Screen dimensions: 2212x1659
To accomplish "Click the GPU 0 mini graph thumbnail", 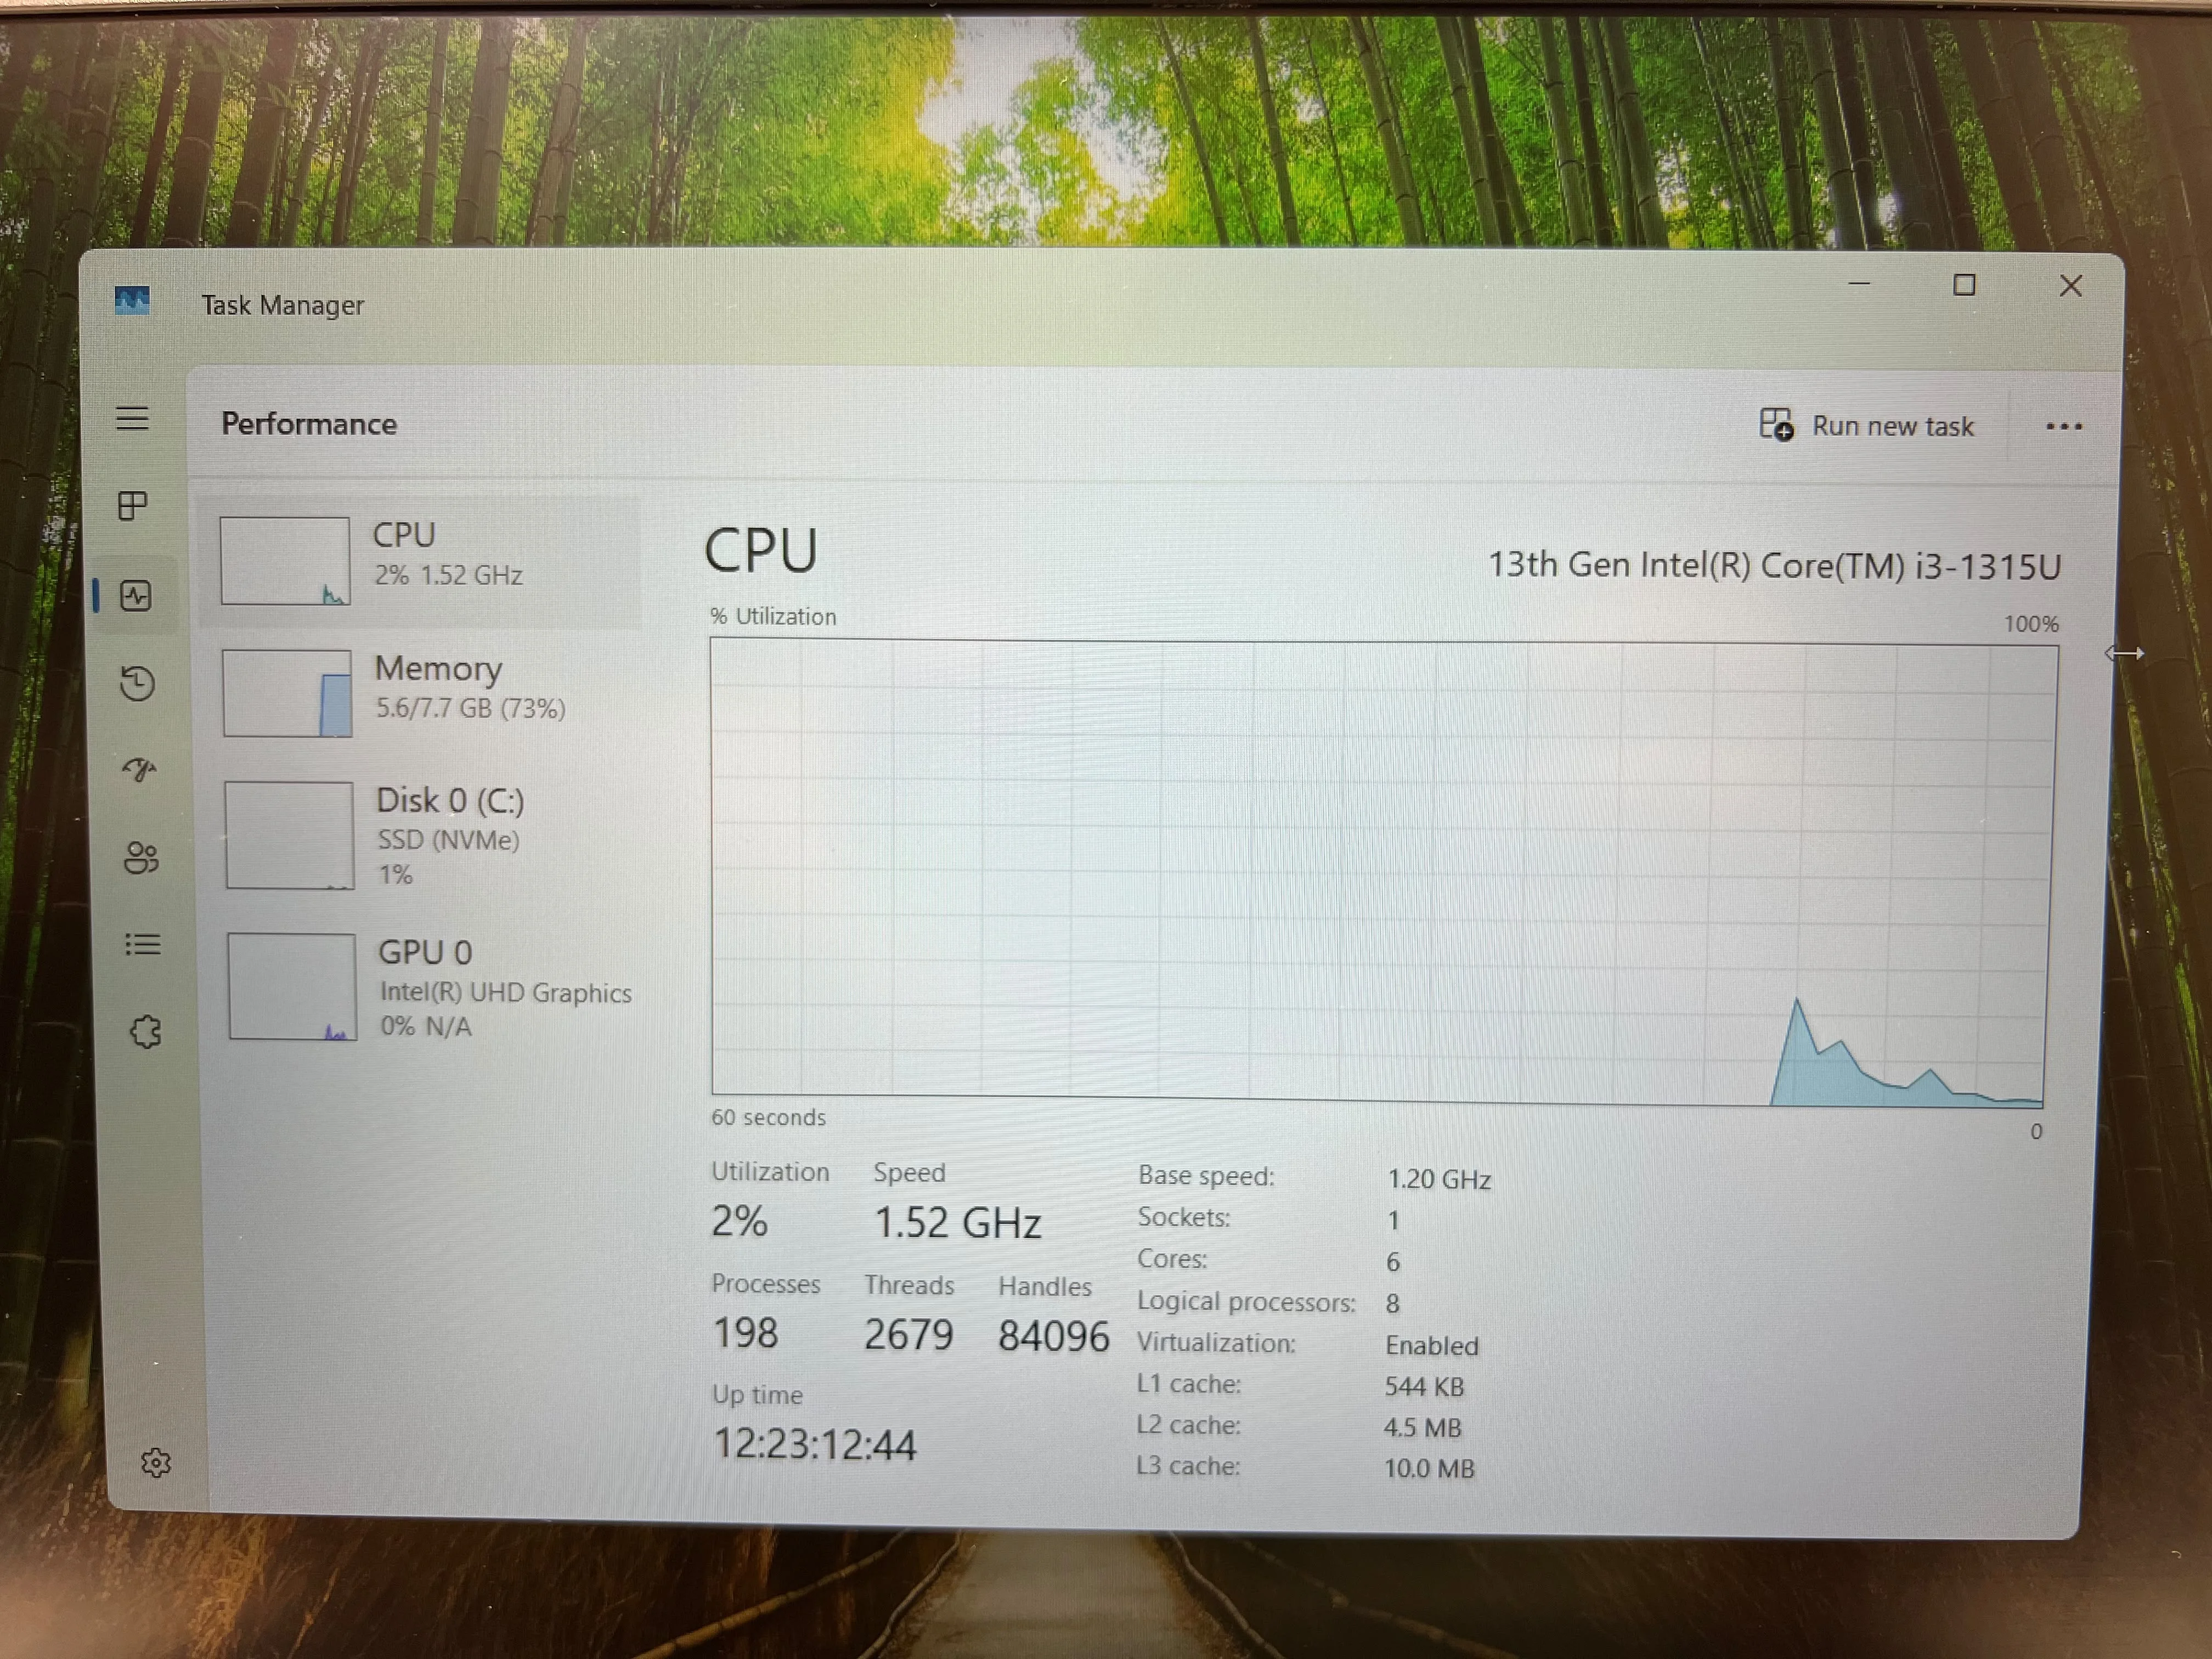I will point(292,987).
